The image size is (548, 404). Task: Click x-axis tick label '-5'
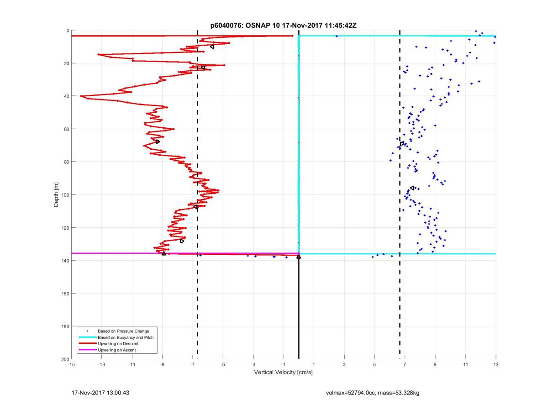tap(223, 364)
